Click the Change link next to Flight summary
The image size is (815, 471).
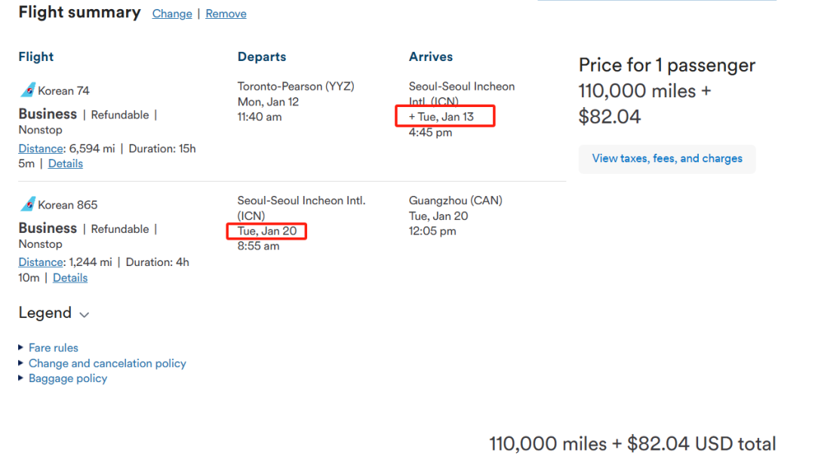pyautogui.click(x=172, y=14)
